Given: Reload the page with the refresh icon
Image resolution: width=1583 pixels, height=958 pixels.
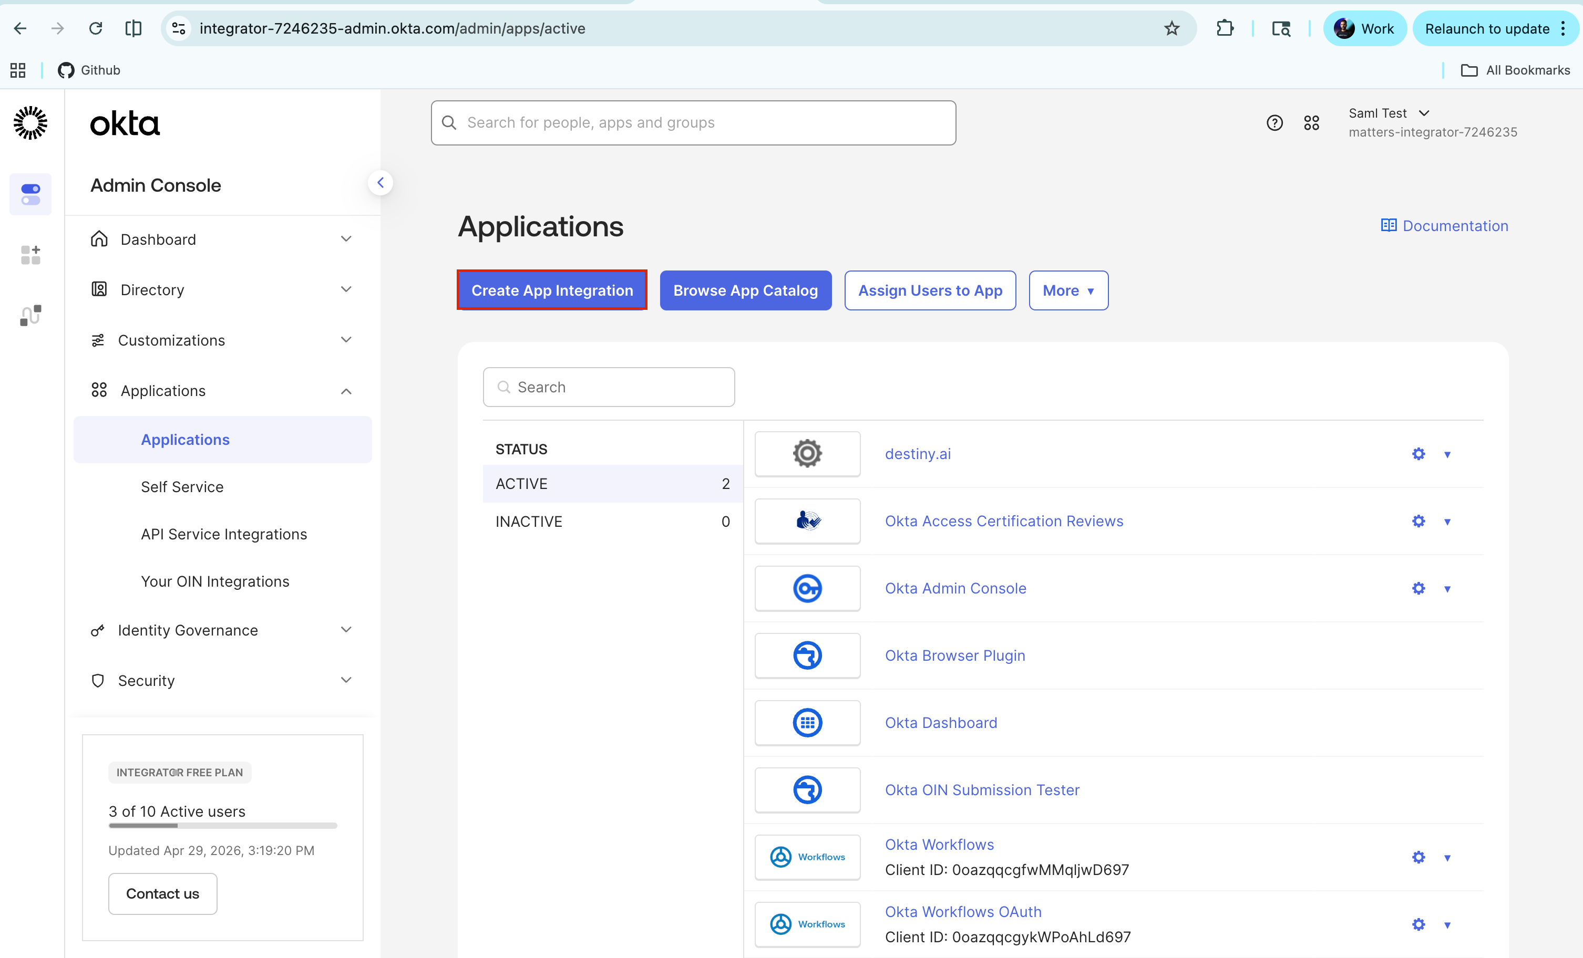Looking at the screenshot, I should pyautogui.click(x=96, y=28).
